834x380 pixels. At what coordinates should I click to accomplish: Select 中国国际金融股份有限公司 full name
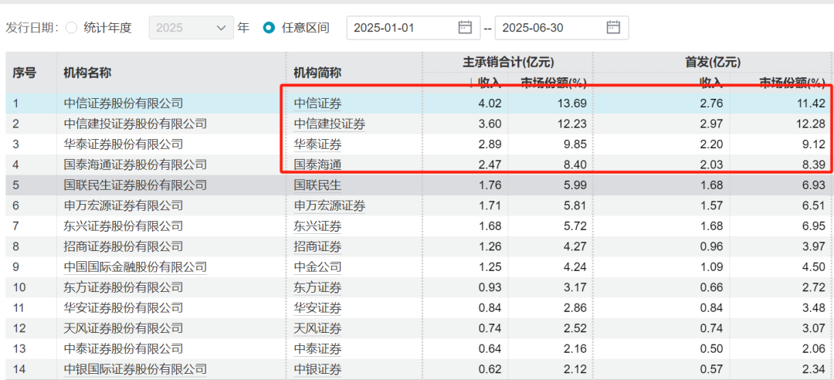coord(135,267)
